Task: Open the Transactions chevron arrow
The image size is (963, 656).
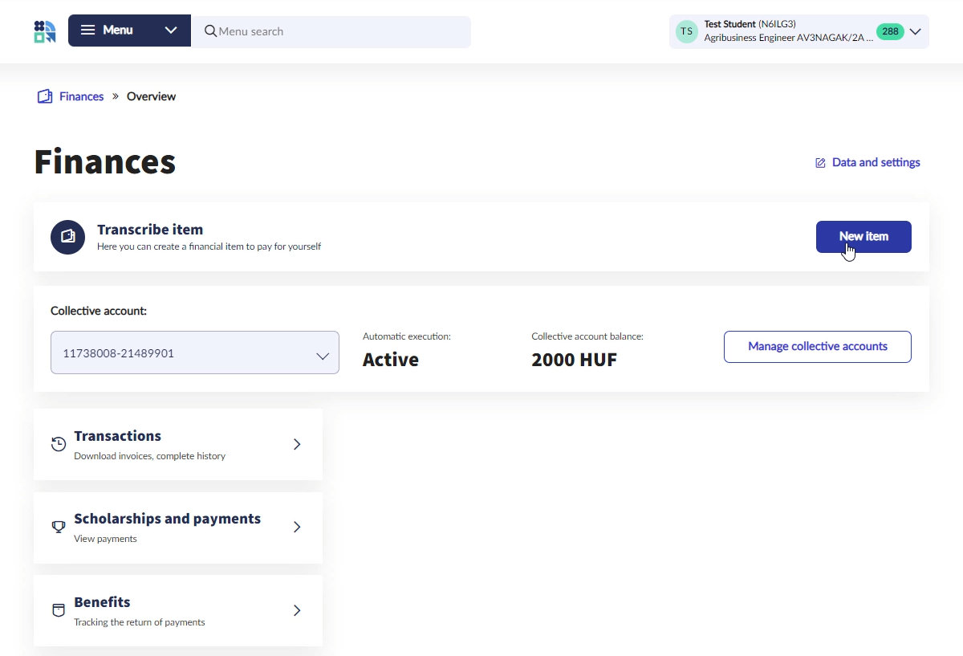Action: pos(297,444)
